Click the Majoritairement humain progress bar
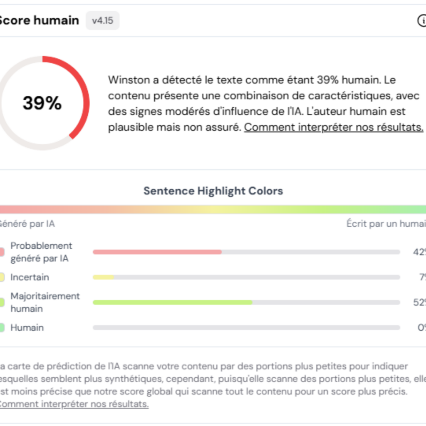The image size is (426, 426). (x=246, y=302)
